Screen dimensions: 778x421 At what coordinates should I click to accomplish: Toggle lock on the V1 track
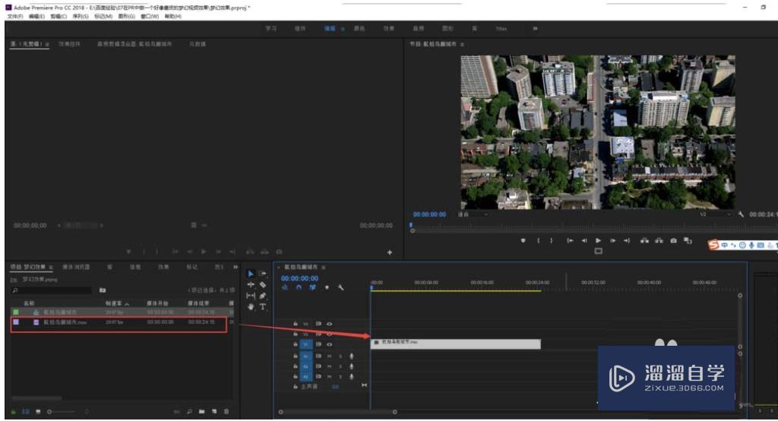(x=296, y=344)
